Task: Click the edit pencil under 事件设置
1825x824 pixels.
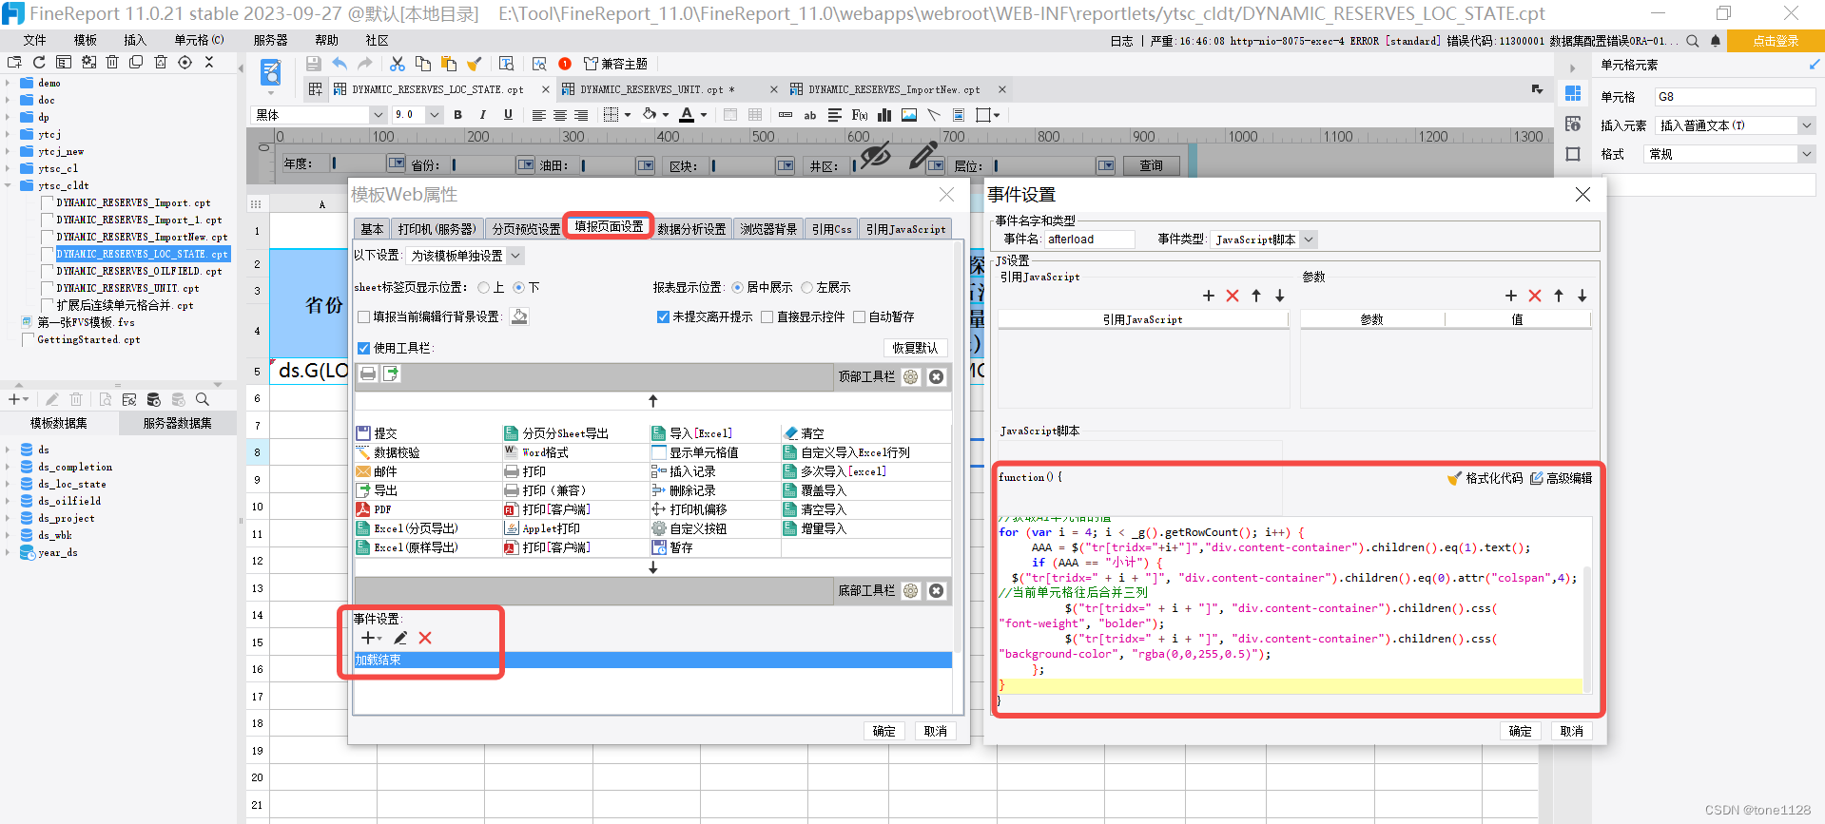Action: [400, 638]
